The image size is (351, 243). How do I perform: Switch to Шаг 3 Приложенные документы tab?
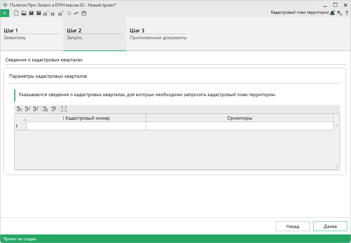[158, 34]
